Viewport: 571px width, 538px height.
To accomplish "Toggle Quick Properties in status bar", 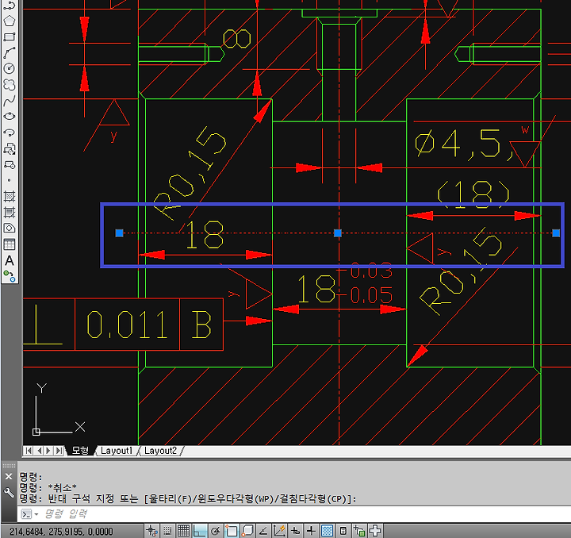I will click(343, 531).
